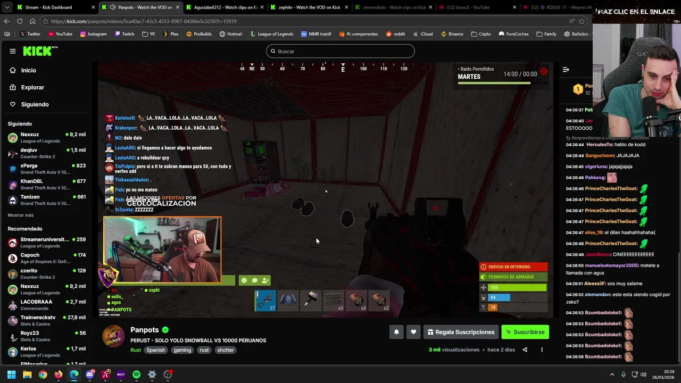Image resolution: width=681 pixels, height=383 pixels.
Task: Open followed channel xParga
Action: tap(47, 169)
